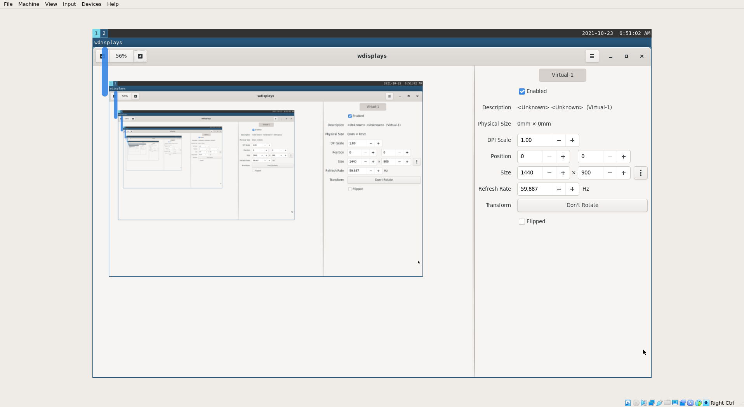Click the Physical Size 0mm × 0mm text
This screenshot has height=407, width=744.
[534, 124]
